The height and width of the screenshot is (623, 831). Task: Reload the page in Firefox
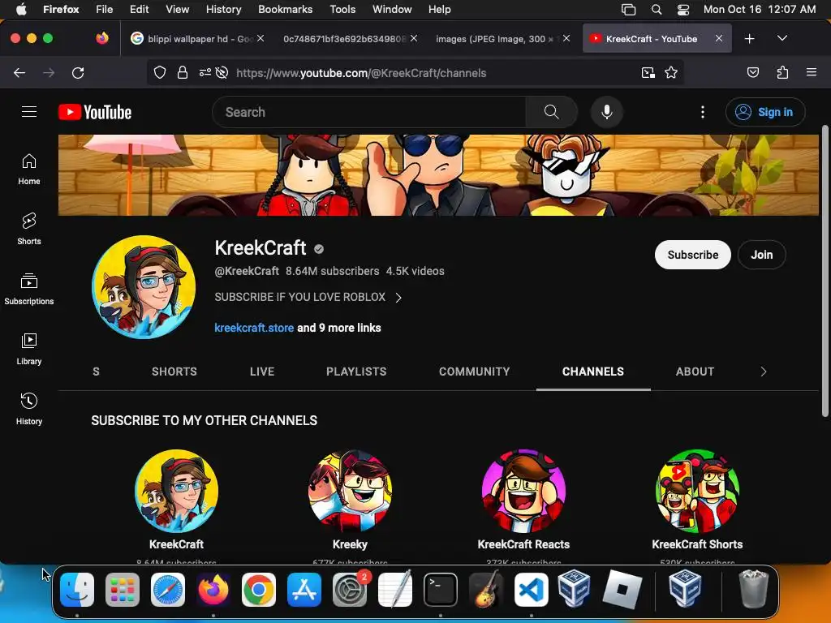point(78,73)
